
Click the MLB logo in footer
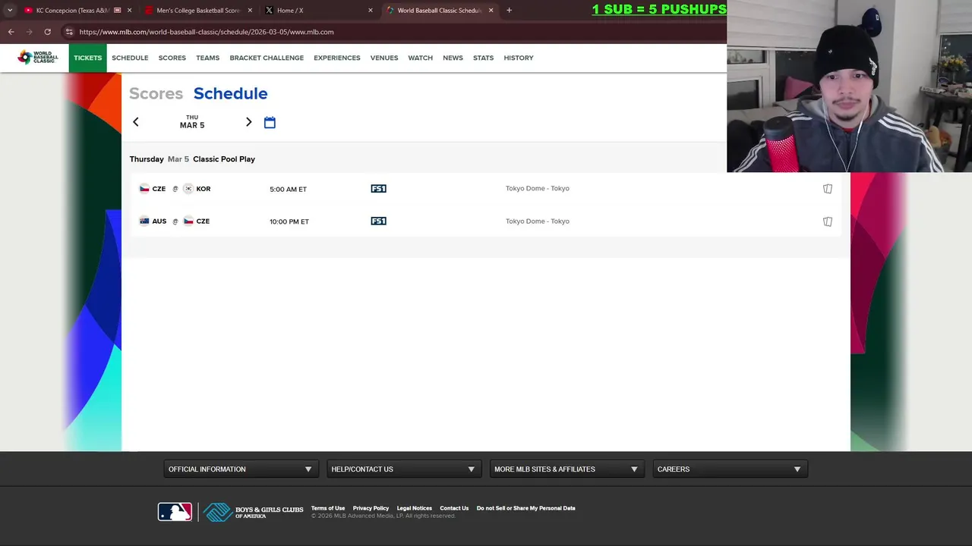[x=175, y=512]
